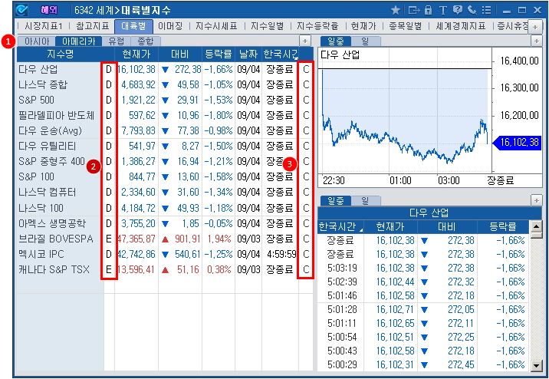
Task: Click the plus button beside main tab row
Action: (534, 27)
